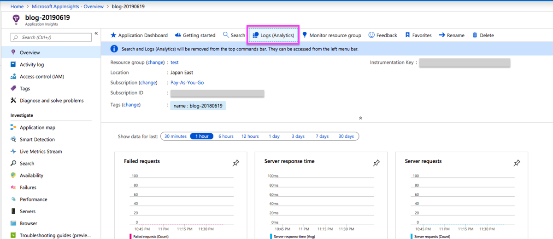Pin the Server requests chart
553x239 pixels.
[517, 163]
